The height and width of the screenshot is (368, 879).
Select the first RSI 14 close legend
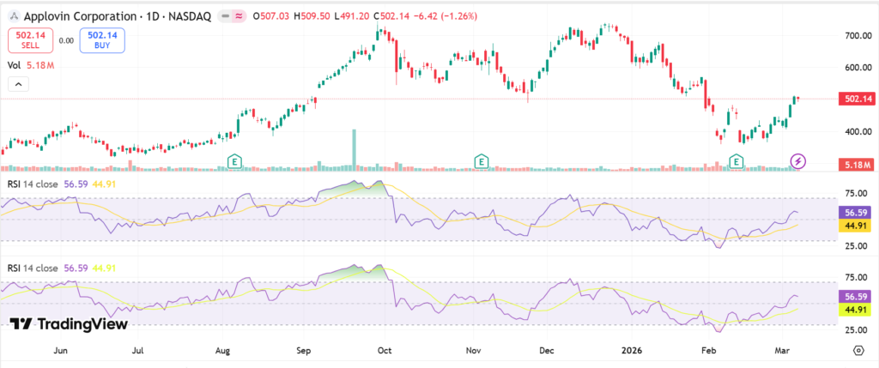coord(36,182)
